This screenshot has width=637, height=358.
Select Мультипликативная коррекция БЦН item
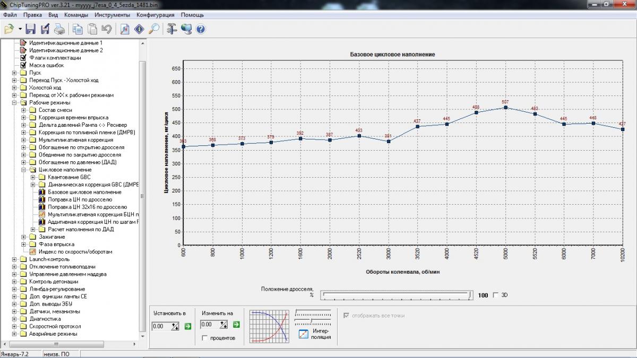tap(93, 214)
